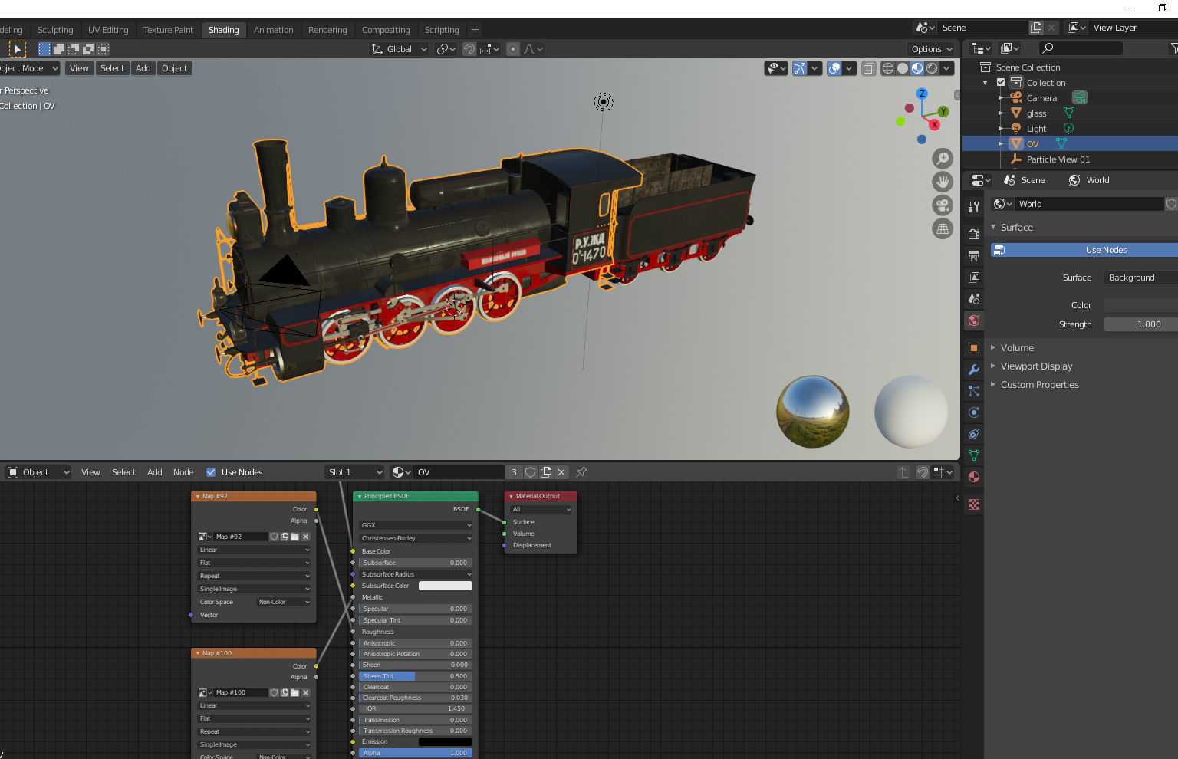Uncheck the Collection visibility checkbox
The width and height of the screenshot is (1178, 759).
coord(1001,82)
